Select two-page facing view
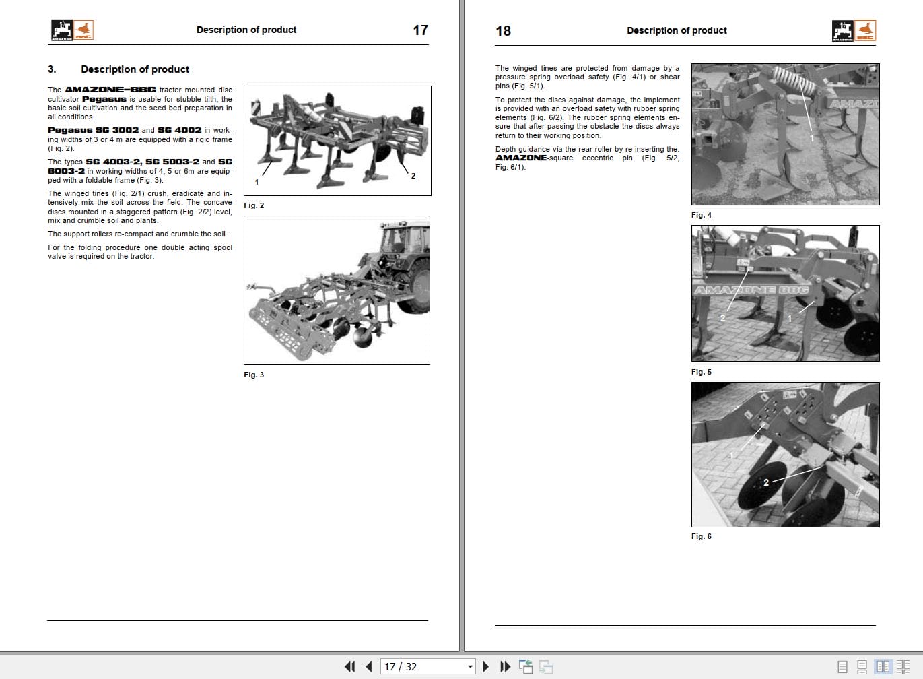Screen dimensions: 923x679 point(883,667)
